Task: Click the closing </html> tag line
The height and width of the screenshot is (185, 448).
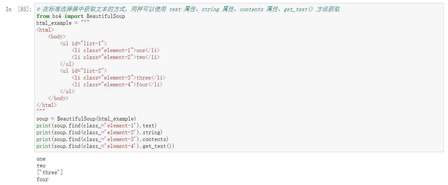Action: (x=46, y=105)
